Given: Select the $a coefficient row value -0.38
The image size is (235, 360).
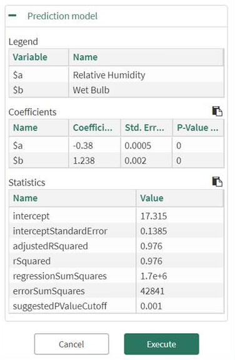Looking at the screenshot, I should (83, 146).
